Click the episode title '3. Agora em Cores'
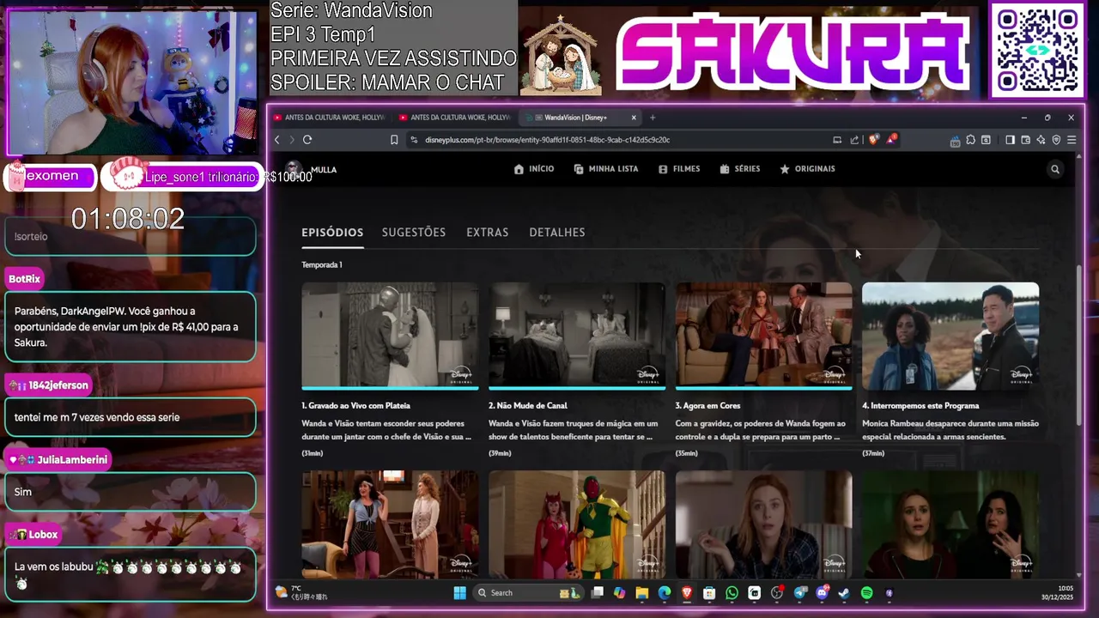 click(707, 406)
